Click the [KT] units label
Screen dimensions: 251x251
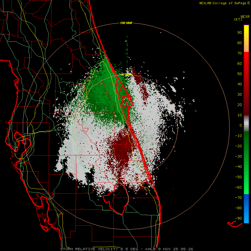point(238,19)
